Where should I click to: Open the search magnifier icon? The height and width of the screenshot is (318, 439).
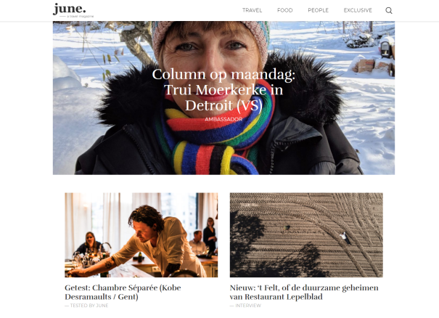[x=389, y=11]
